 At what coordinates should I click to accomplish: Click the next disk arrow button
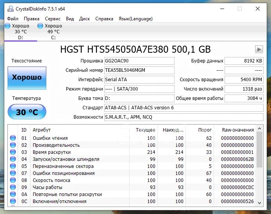click(x=259, y=50)
